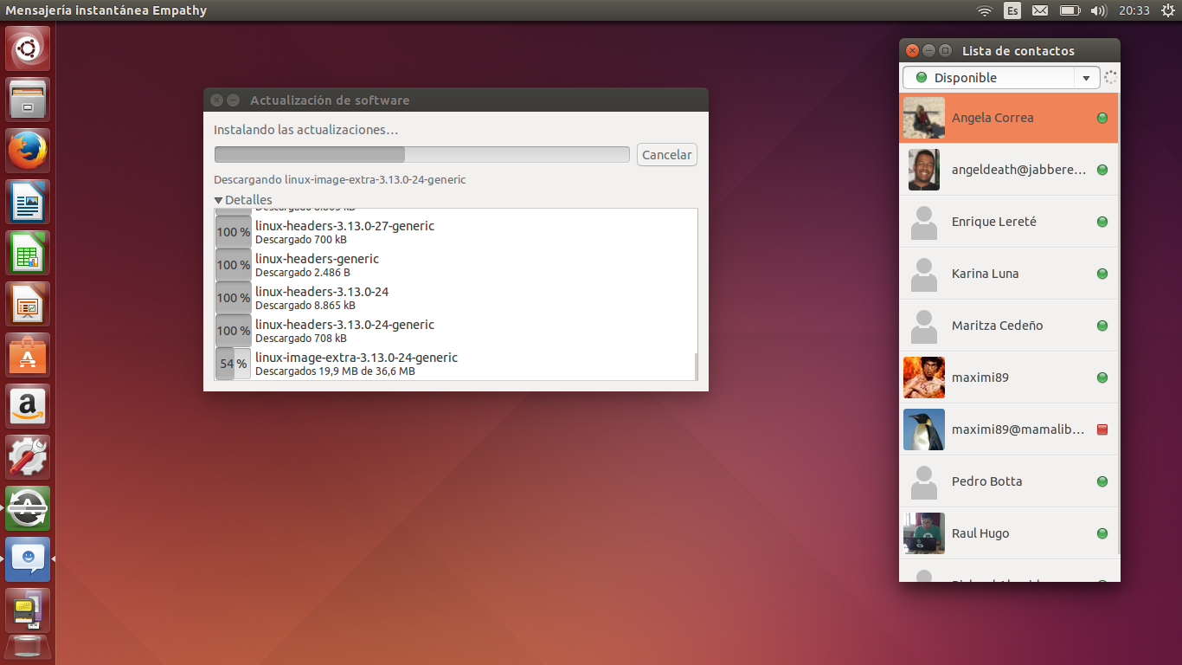This screenshot has height=665, width=1182.
Task: Open the system gear session menu
Action: (x=1166, y=10)
